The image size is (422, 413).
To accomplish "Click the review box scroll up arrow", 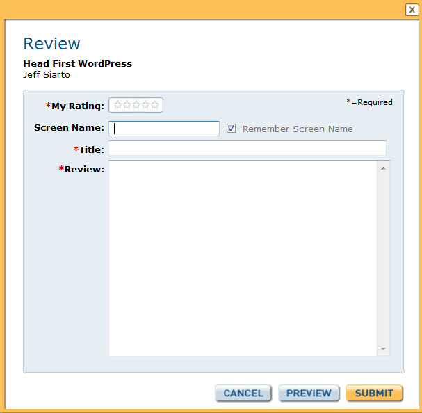I will pyautogui.click(x=383, y=168).
